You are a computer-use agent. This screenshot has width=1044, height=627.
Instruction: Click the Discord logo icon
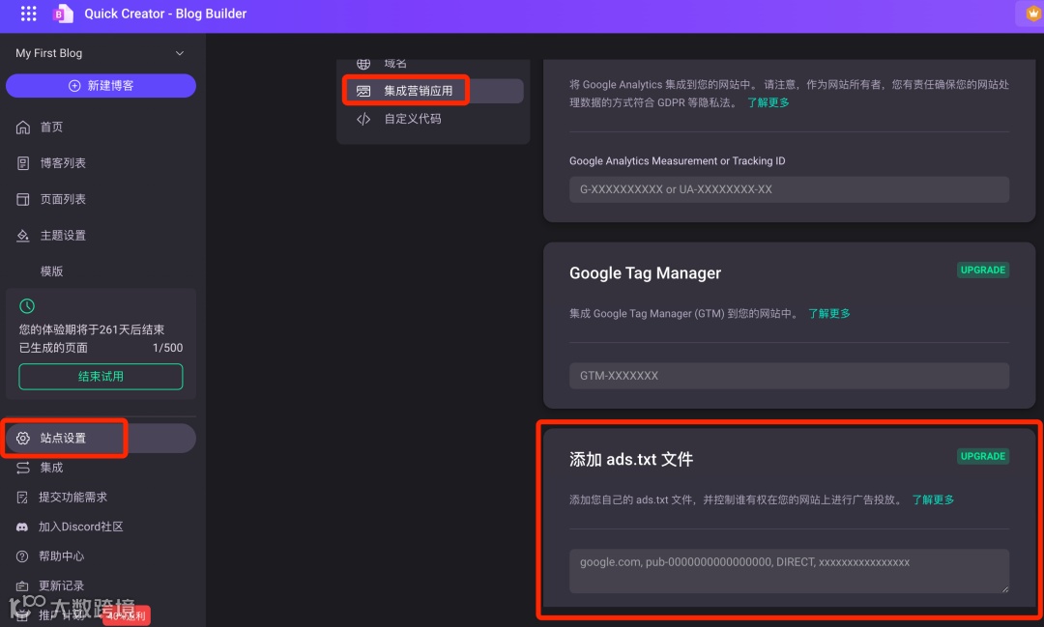point(22,527)
